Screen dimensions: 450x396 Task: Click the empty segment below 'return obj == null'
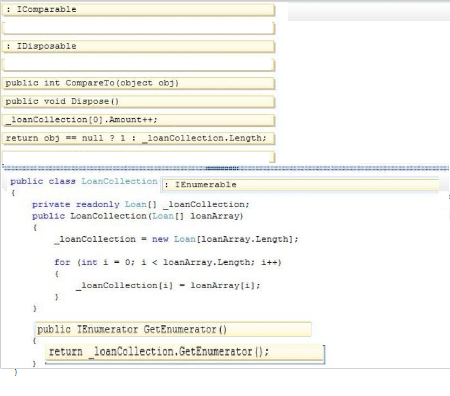tap(138, 157)
